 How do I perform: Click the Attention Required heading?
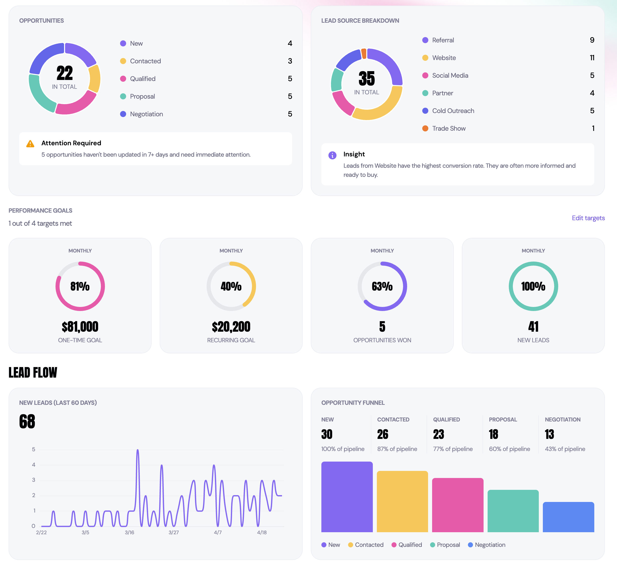[71, 143]
